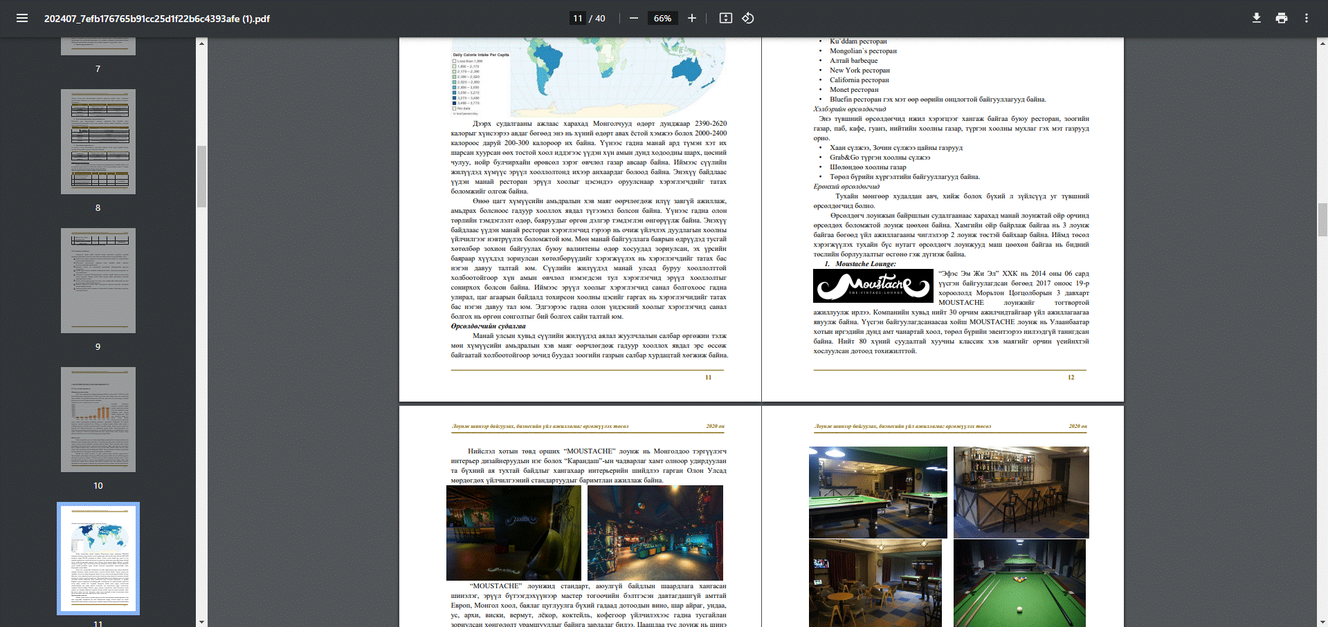Screen dimensions: 1328x627
Task: Click the "Ерөнхий өрсөлдөгчид" heading
Action: [846, 187]
